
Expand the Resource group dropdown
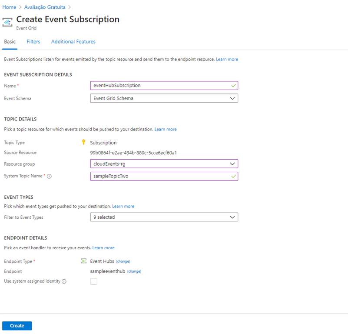coord(164,164)
